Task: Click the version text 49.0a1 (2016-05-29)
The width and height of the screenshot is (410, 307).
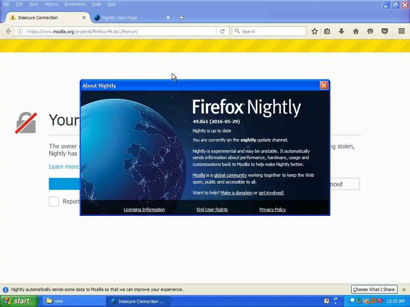Action: 216,122
